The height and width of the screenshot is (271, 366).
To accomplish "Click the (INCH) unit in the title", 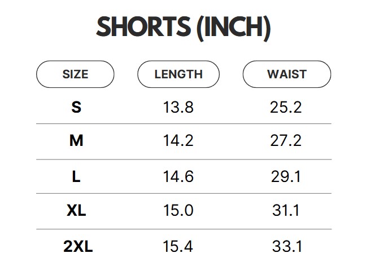I will [x=233, y=27].
